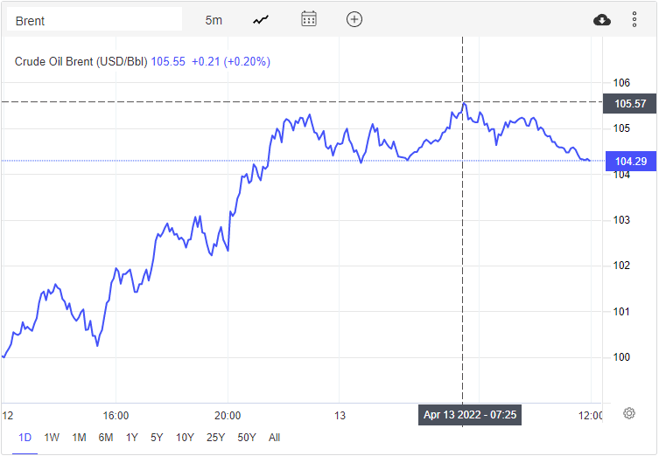Image resolution: width=659 pixels, height=456 pixels.
Task: Click the 104.29 current price marker
Action: click(630, 161)
